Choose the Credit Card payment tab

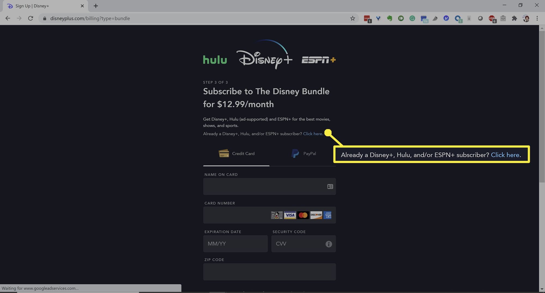tap(236, 154)
